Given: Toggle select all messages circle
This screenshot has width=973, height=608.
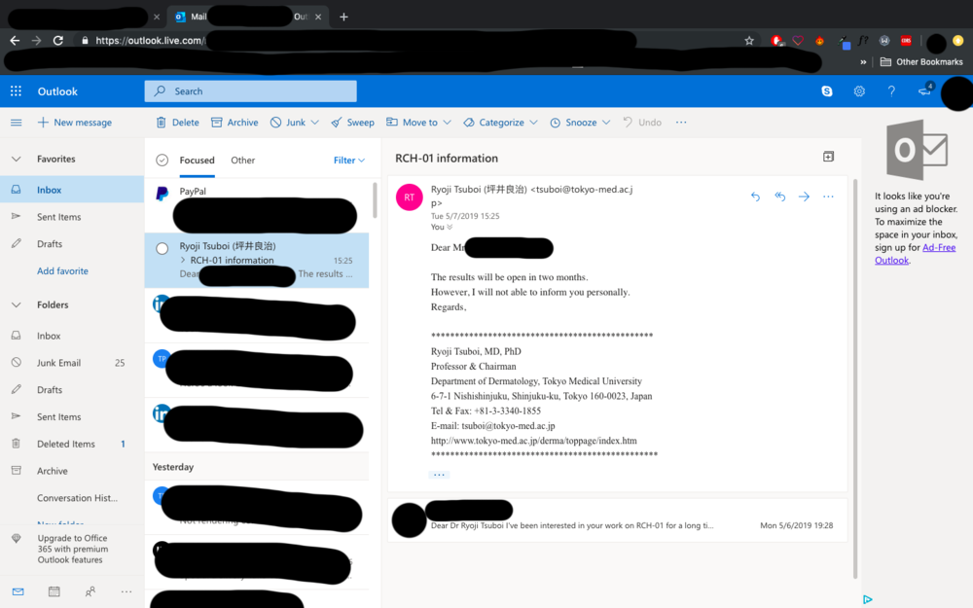Looking at the screenshot, I should [x=162, y=161].
